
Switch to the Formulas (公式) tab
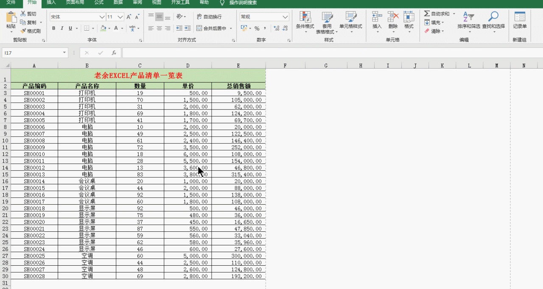(99, 3)
